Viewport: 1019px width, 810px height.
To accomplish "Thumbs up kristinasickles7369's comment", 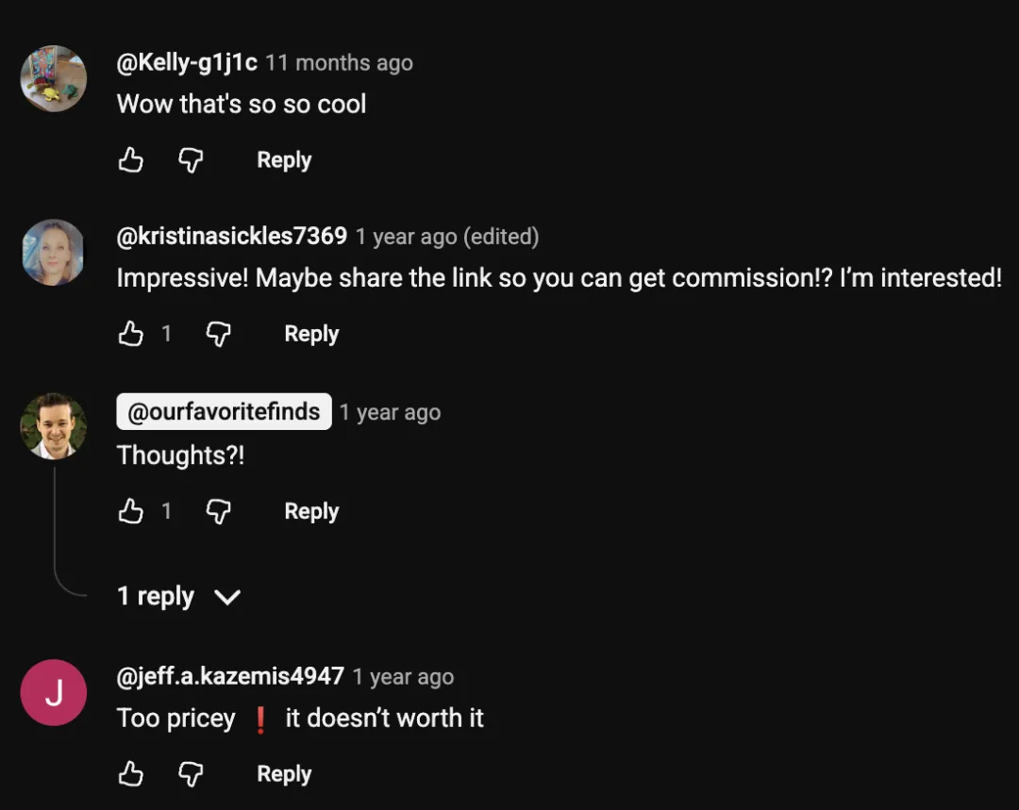I will coord(130,334).
